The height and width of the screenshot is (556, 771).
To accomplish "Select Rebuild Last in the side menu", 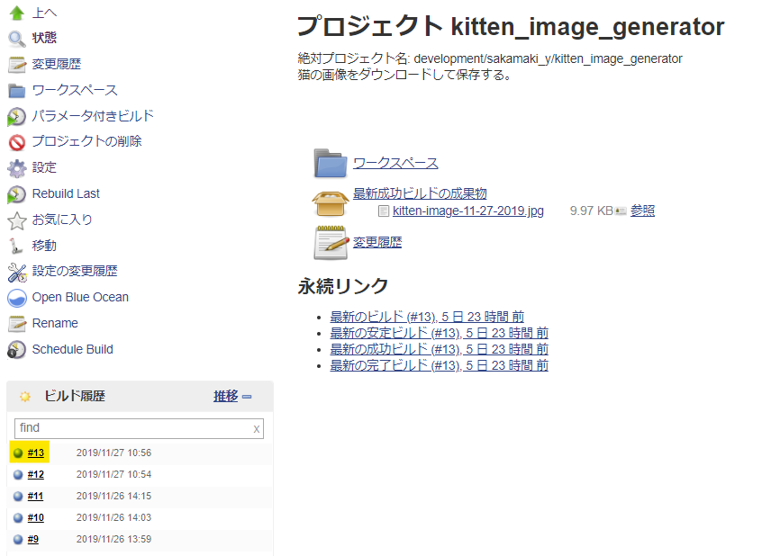I will click(x=66, y=193).
